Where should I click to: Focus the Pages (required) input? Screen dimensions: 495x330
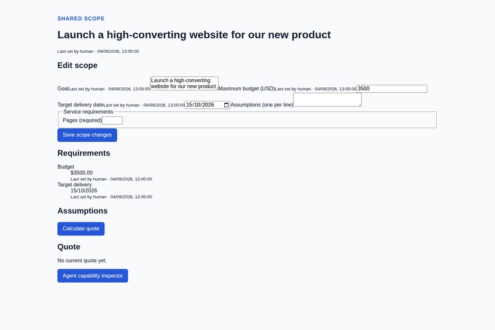[112, 120]
